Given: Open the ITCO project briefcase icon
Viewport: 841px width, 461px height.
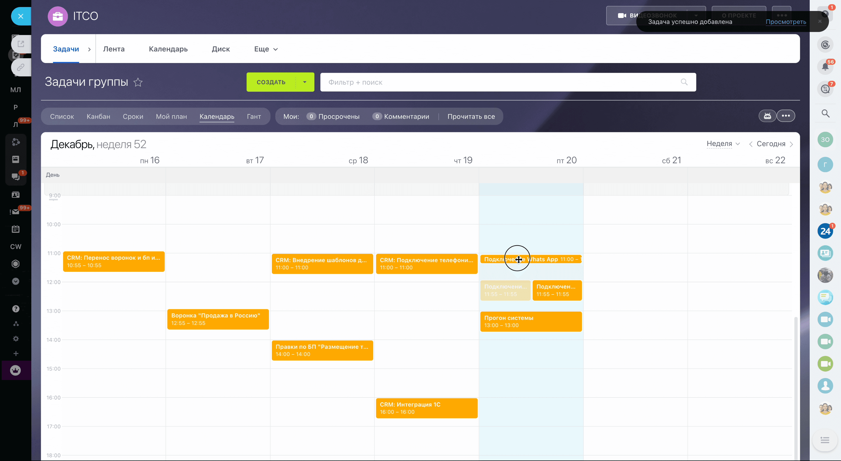Looking at the screenshot, I should tap(58, 16).
